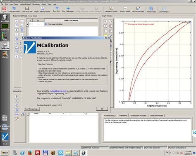Click the Y-axis settings graph icon
196x156 pixels.
point(110,21)
